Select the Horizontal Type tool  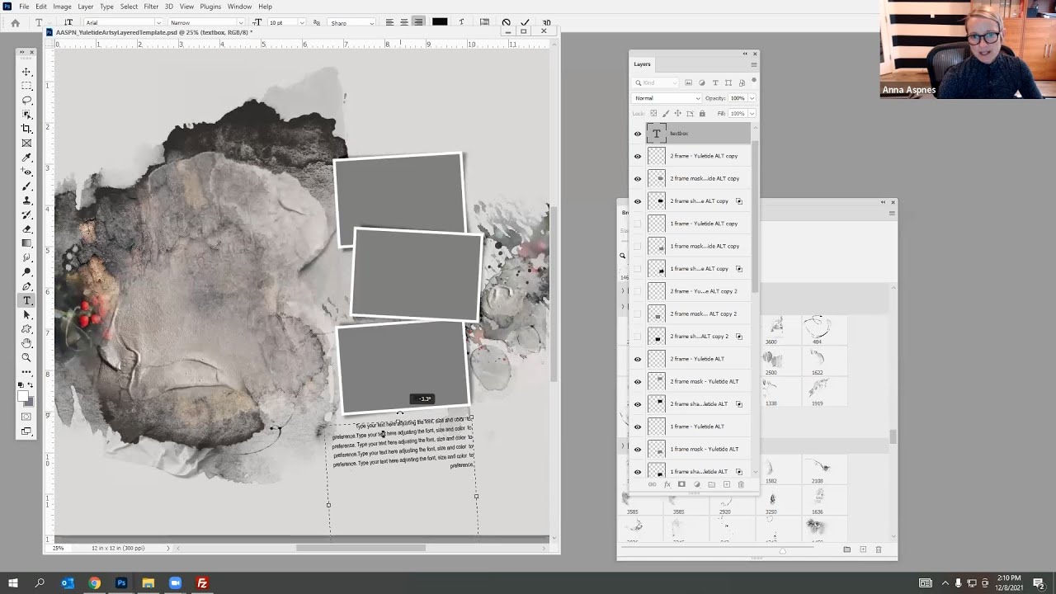coord(27,300)
